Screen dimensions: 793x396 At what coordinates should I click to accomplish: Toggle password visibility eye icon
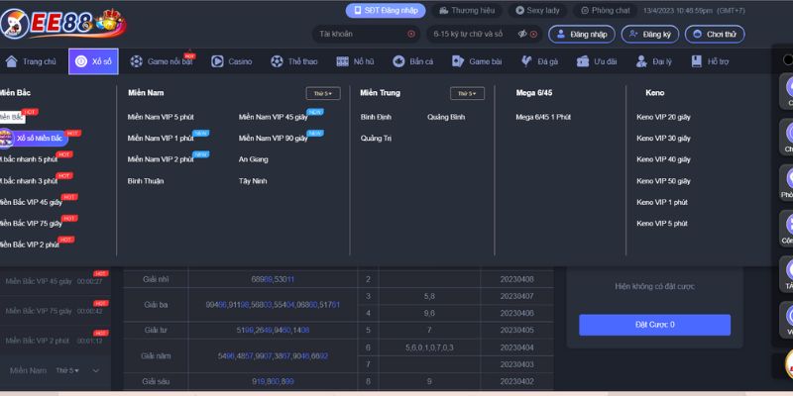[x=522, y=34]
